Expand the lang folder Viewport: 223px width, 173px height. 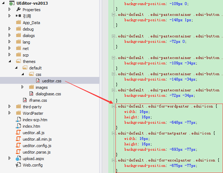9,42
